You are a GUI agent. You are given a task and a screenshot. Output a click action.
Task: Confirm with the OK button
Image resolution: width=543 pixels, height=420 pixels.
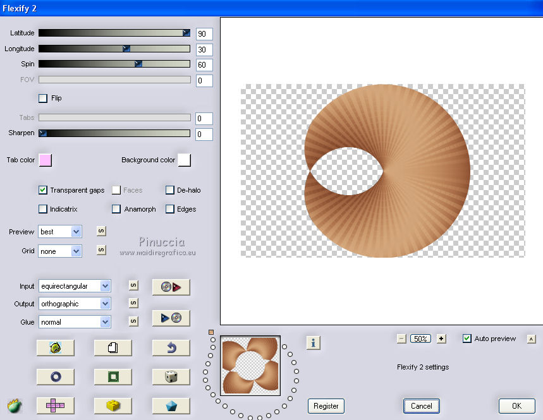pos(516,406)
